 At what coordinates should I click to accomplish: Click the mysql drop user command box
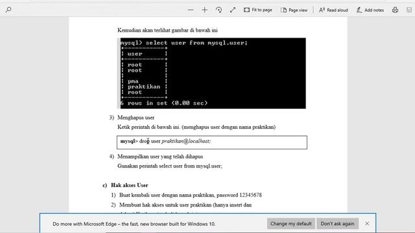[212, 142]
